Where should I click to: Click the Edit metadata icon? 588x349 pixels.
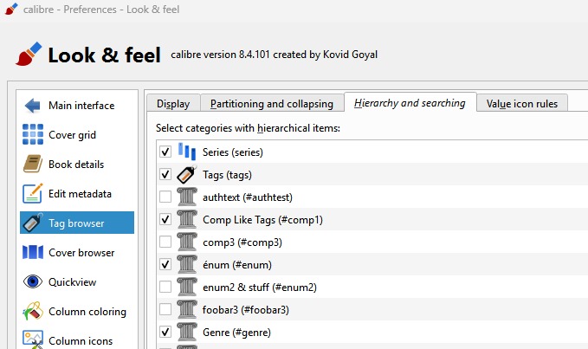(x=33, y=194)
